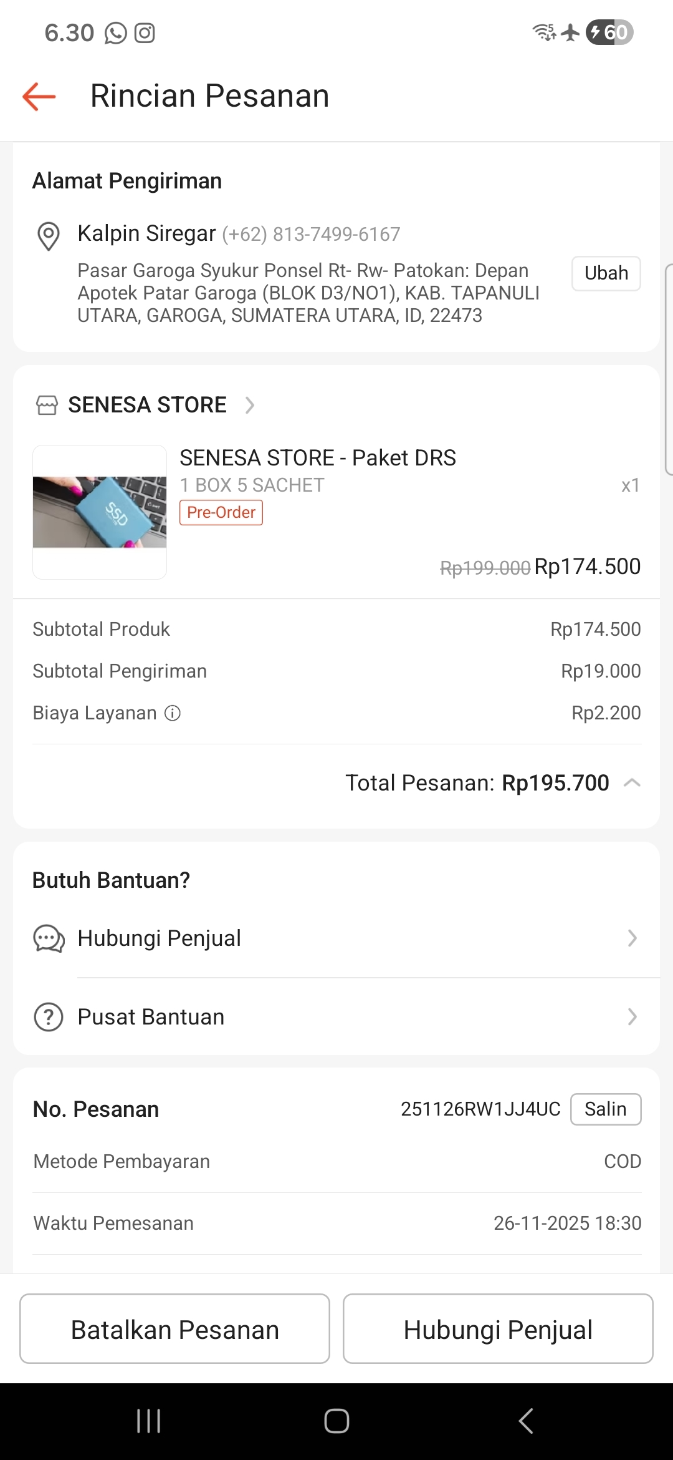The image size is (673, 1460).
Task: Tap the chat bubble icon for seller
Action: pyautogui.click(x=49, y=938)
